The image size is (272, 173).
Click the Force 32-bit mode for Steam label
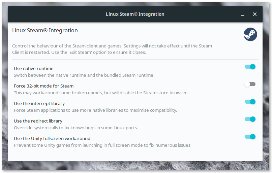[44, 86]
